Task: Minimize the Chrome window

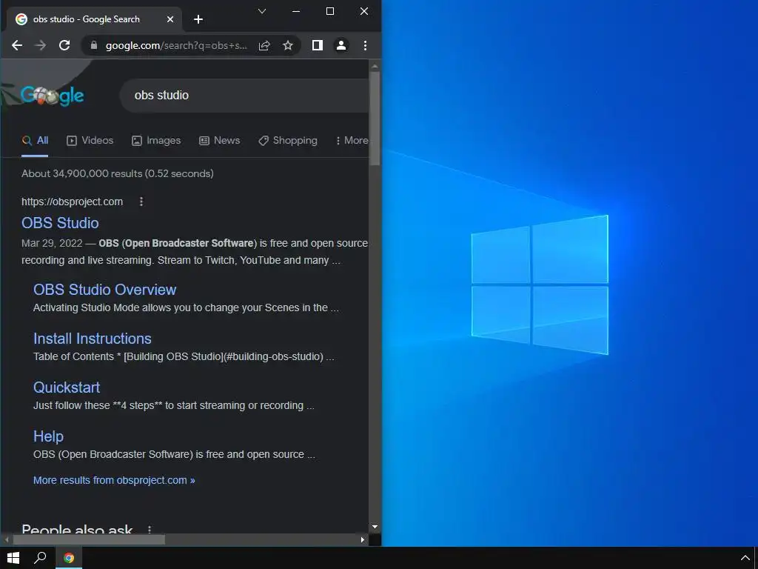Action: coord(296,11)
